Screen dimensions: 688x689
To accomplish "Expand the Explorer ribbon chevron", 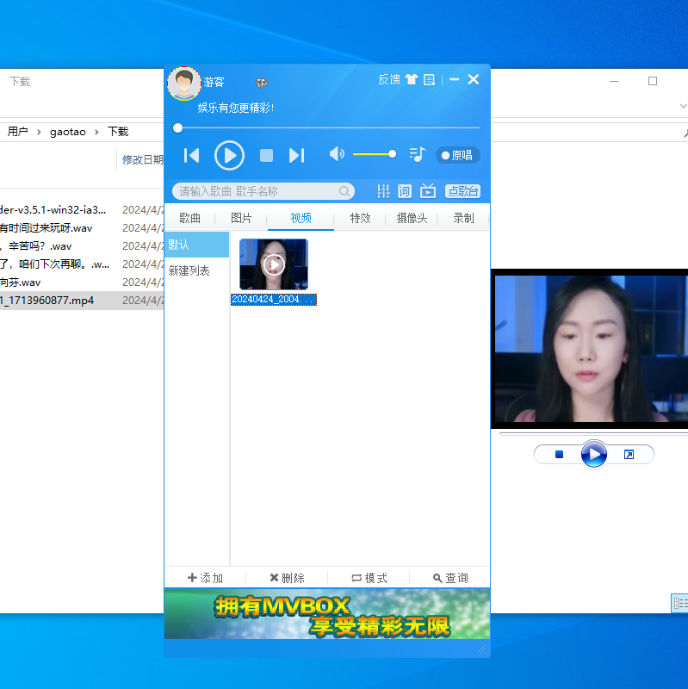I will 683,106.
